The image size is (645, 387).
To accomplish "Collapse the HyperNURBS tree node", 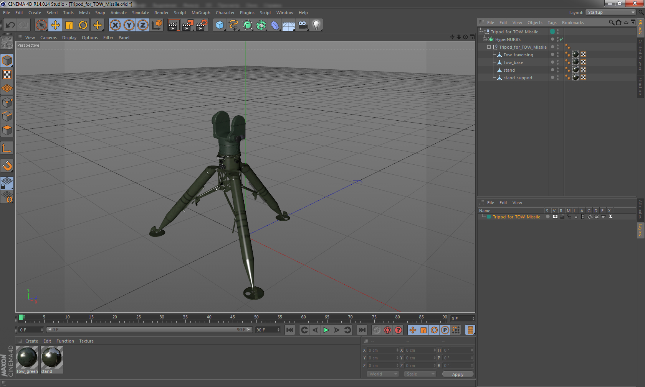I will (485, 39).
